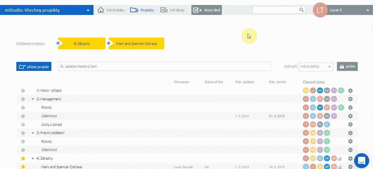Open settings gear for 3) Právní oddělení

(350, 133)
